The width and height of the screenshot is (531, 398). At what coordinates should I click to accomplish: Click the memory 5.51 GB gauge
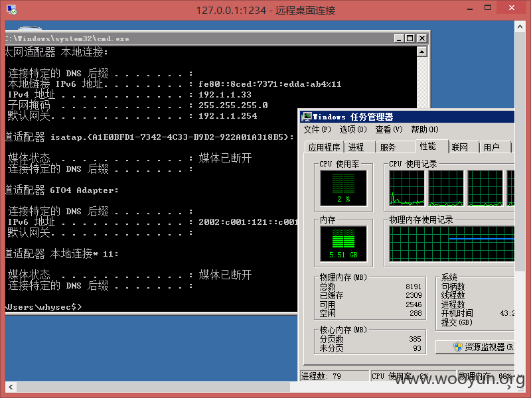[343, 243]
